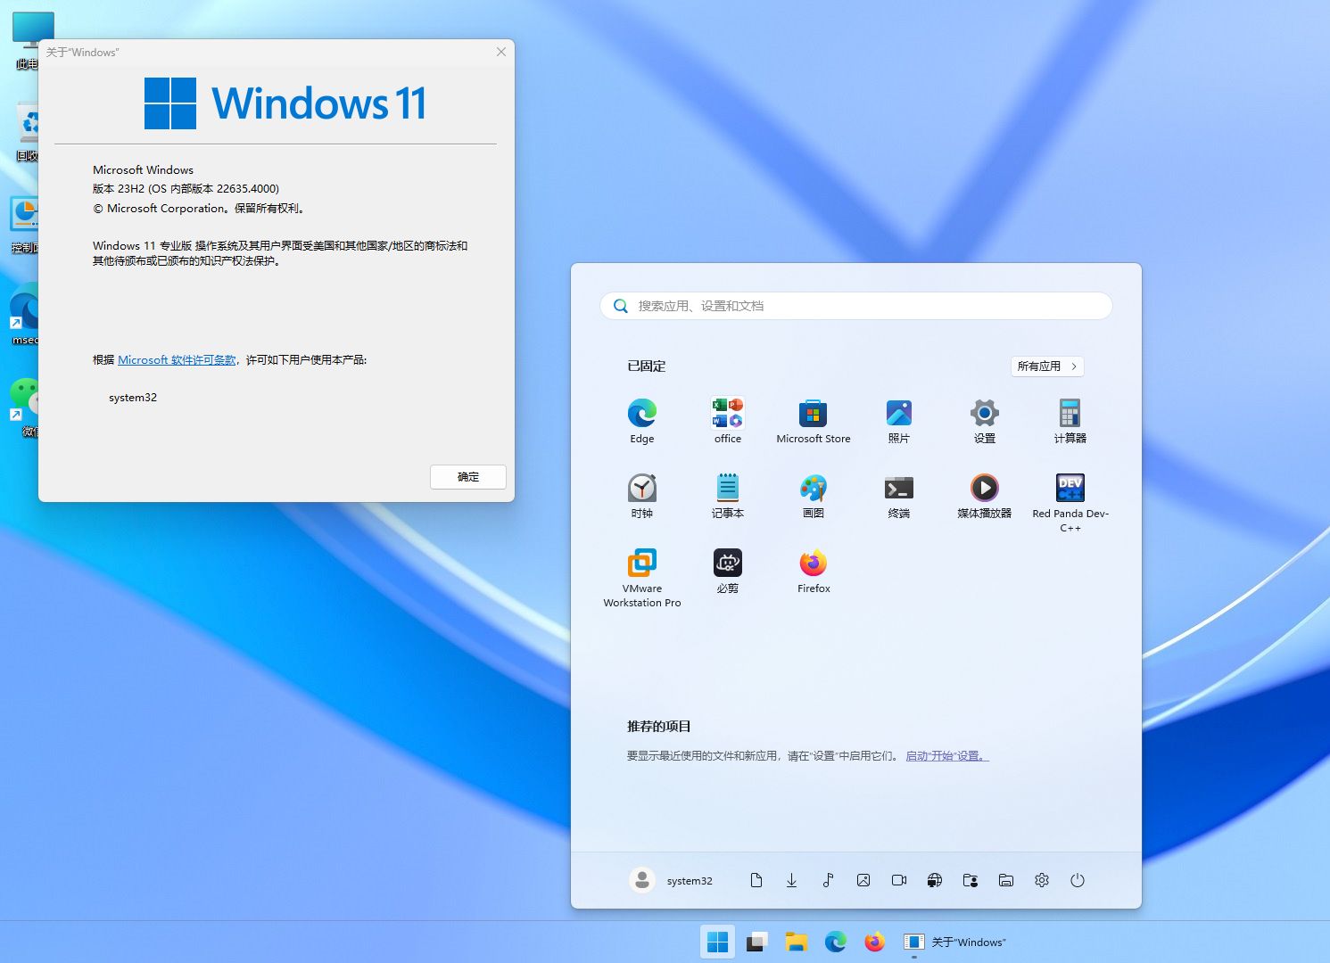
Task: Open the 计算器 (Calculator) app
Action: pos(1070,414)
